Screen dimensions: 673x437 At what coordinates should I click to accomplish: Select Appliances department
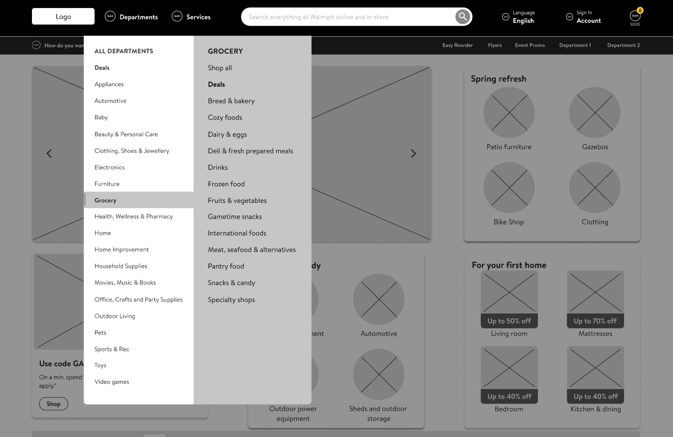pos(109,84)
